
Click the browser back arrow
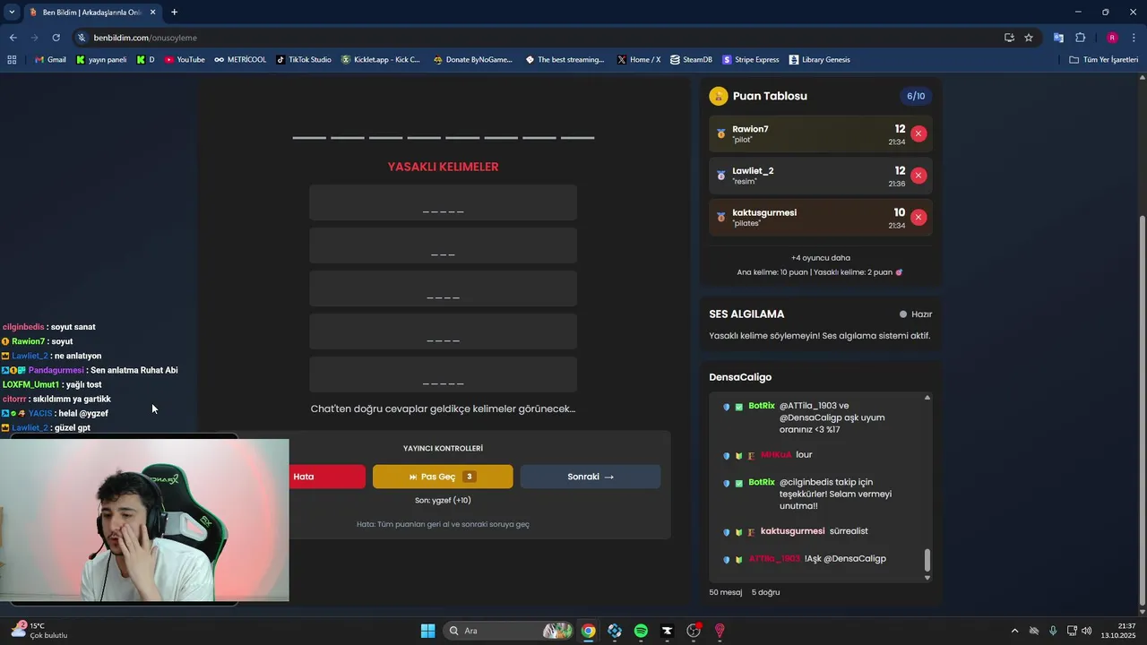coord(13,38)
